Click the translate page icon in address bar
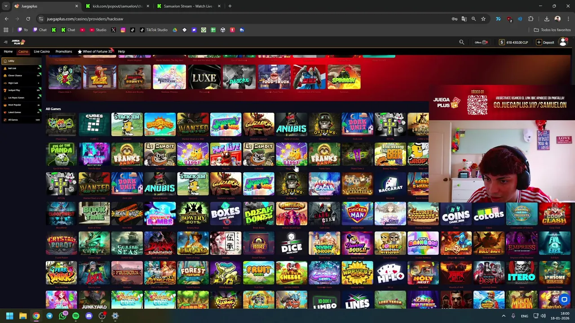 464,19
